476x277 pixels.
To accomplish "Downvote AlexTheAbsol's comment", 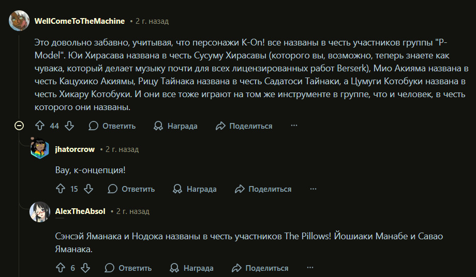I will click(86, 268).
